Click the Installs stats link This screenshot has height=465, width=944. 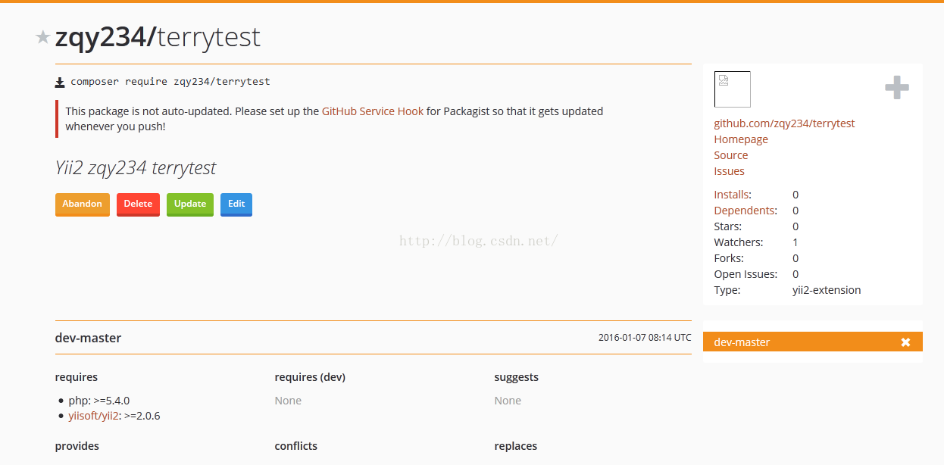pos(731,195)
